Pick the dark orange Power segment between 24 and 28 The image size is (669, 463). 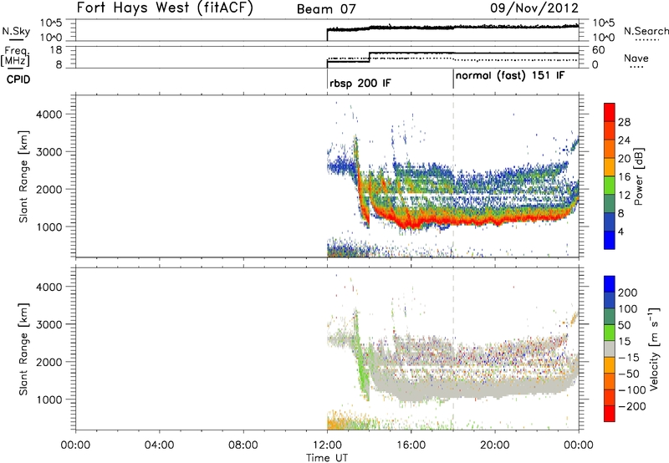click(x=610, y=130)
